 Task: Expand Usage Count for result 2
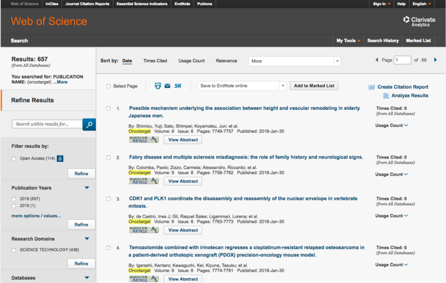pyautogui.click(x=392, y=174)
